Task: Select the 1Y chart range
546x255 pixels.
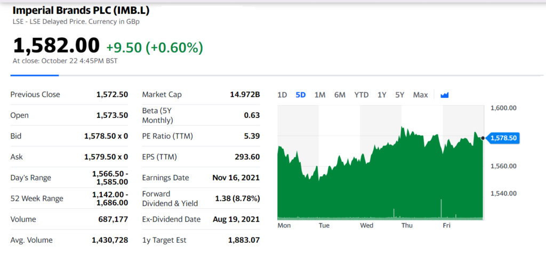Action: [382, 95]
